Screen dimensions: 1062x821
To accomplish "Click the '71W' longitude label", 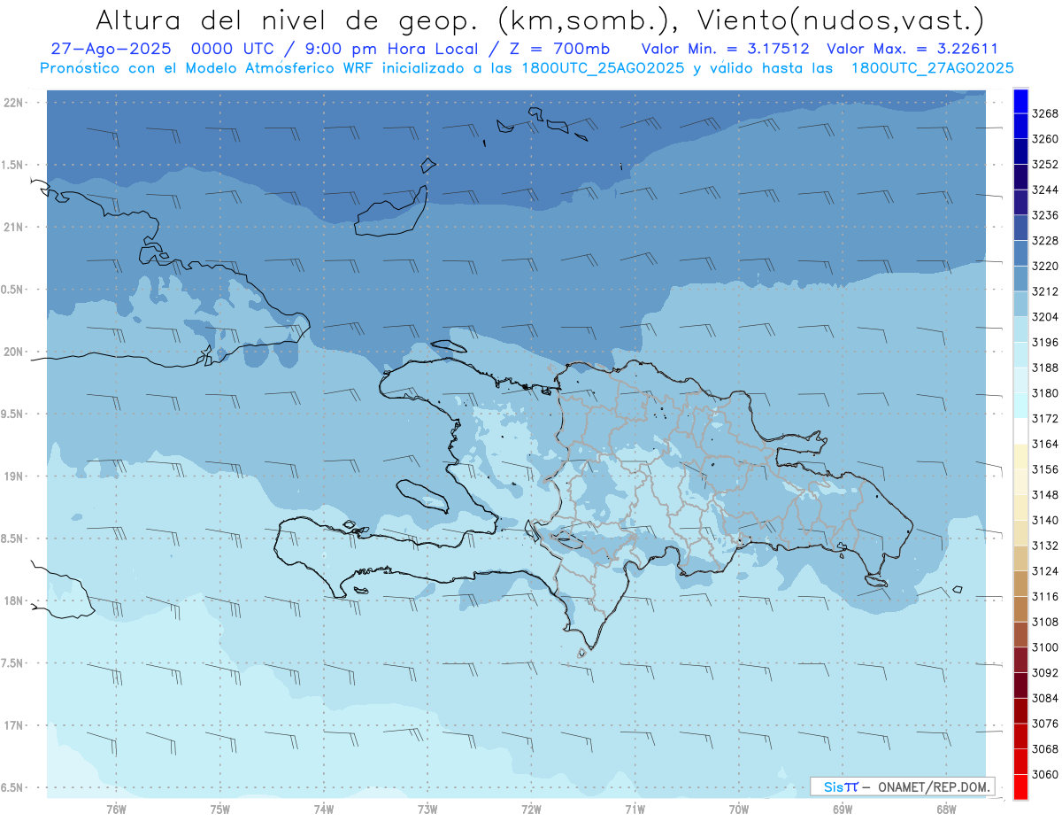I will (635, 809).
